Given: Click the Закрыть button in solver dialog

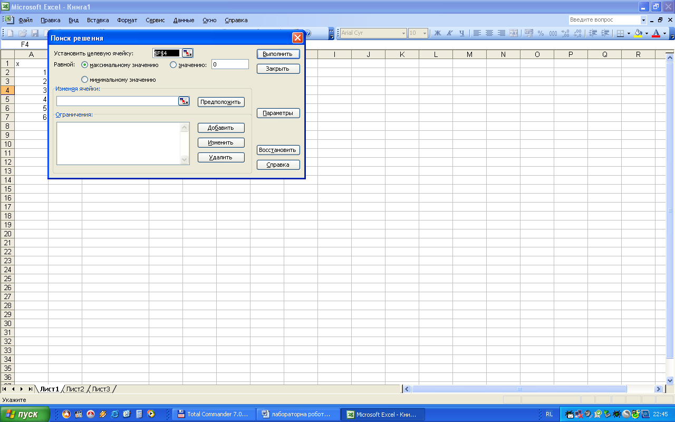Looking at the screenshot, I should [278, 69].
